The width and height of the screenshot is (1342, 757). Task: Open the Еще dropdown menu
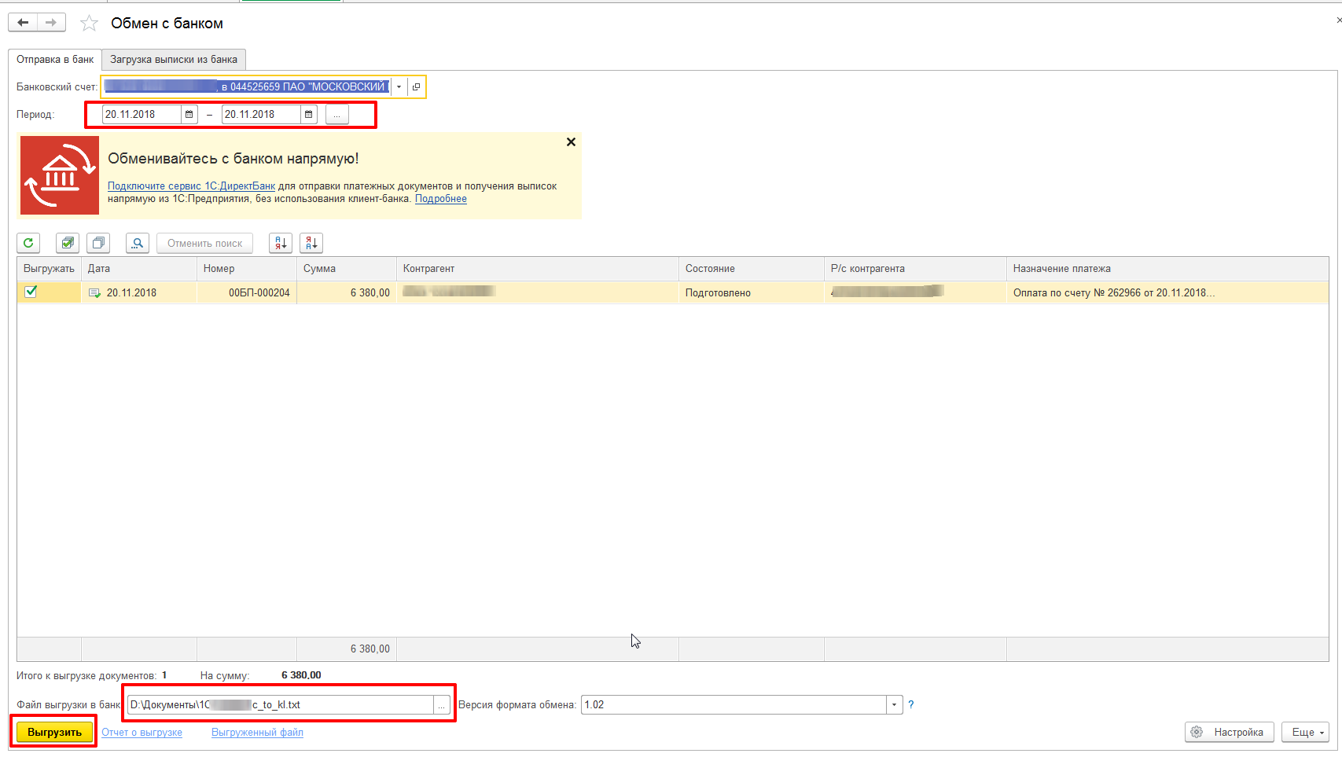(1305, 732)
